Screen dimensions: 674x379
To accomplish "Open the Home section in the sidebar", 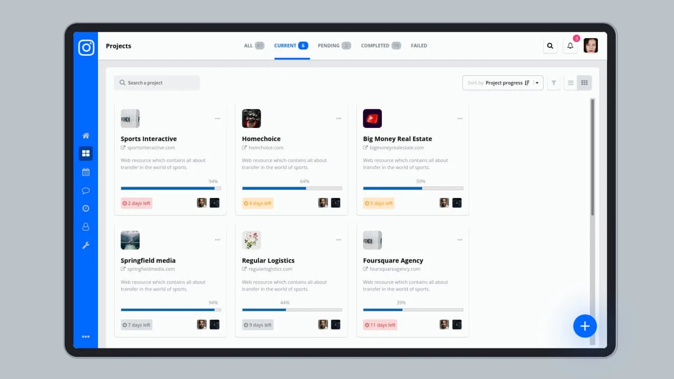I will (x=86, y=135).
